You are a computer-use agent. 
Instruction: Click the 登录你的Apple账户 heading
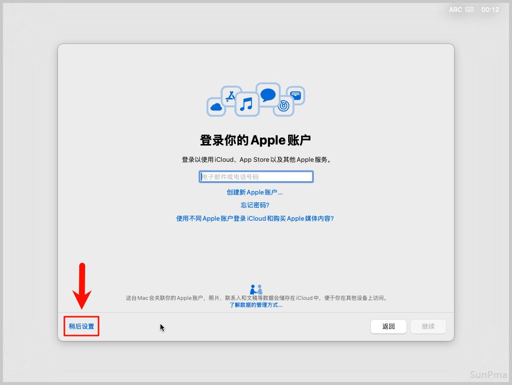click(x=256, y=140)
